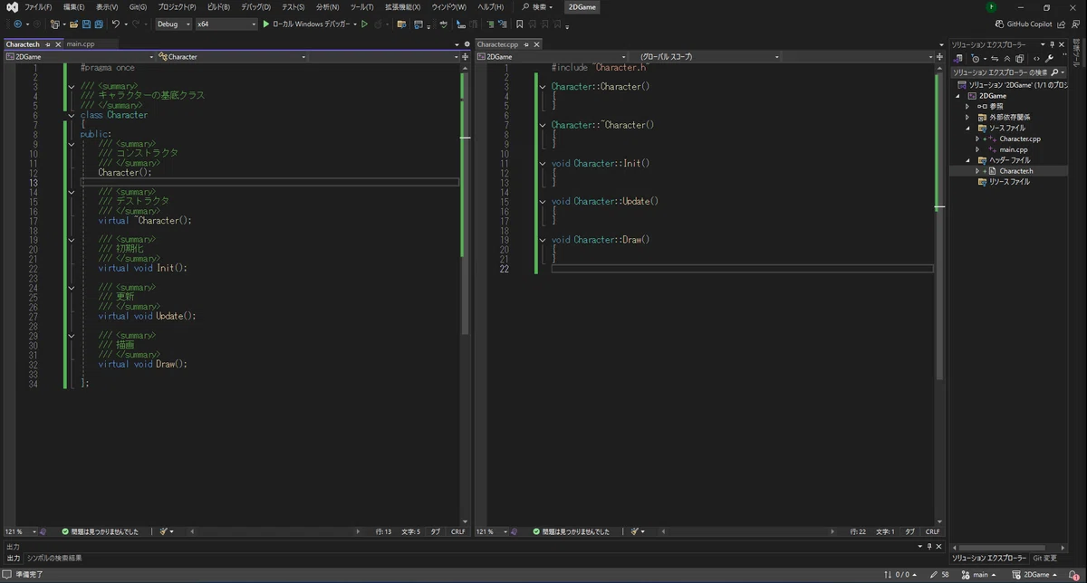The width and height of the screenshot is (1087, 583).
Task: Switch to Git 変更 tab
Action: click(x=1044, y=558)
